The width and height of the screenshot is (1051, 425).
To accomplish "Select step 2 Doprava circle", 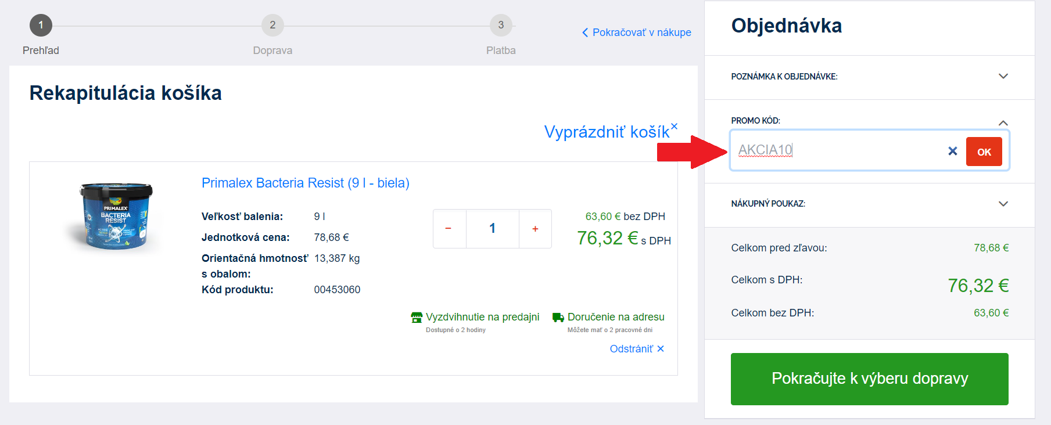I will point(272,25).
